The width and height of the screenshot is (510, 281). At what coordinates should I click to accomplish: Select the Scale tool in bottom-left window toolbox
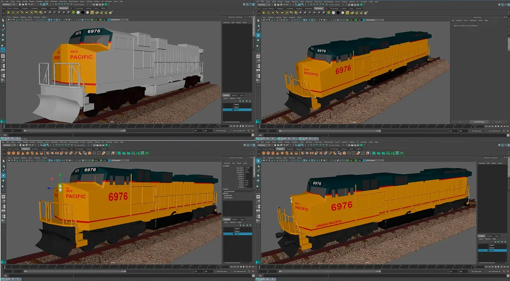(3, 186)
